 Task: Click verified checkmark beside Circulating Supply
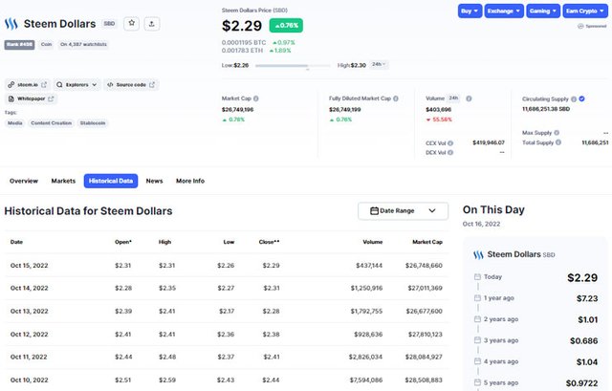coord(582,98)
